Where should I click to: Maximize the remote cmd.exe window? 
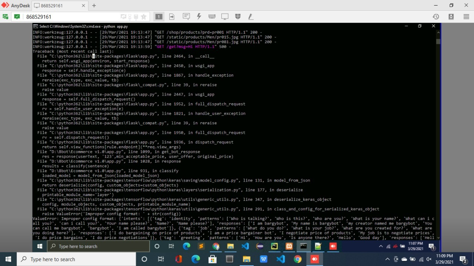click(x=420, y=26)
